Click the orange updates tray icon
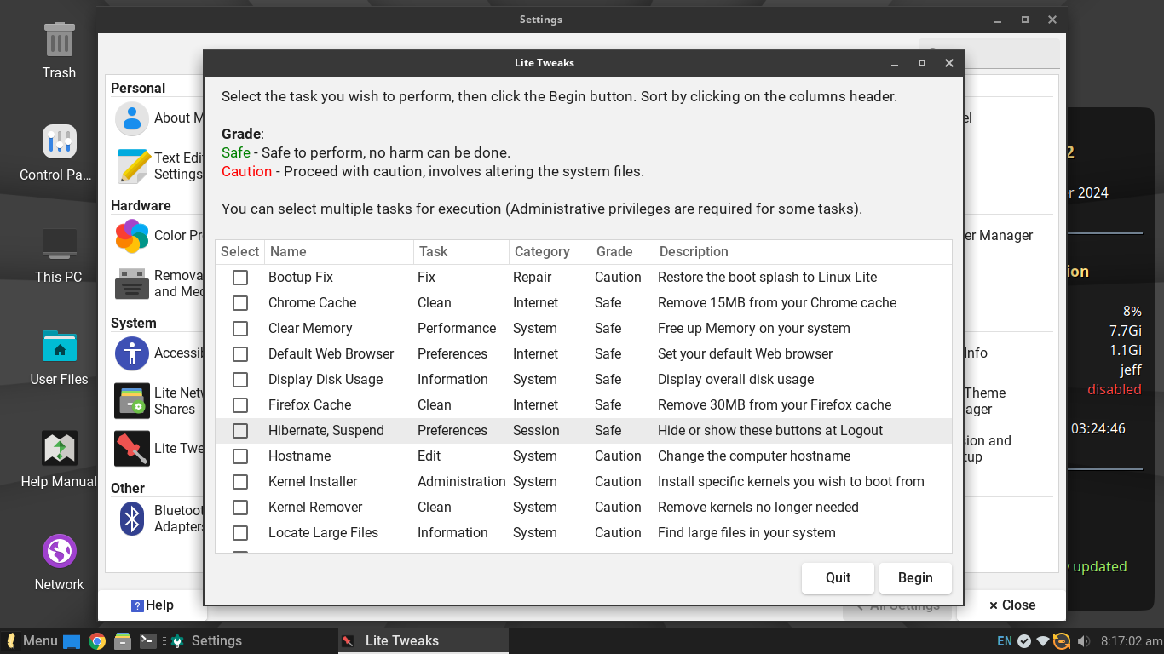 [1062, 641]
